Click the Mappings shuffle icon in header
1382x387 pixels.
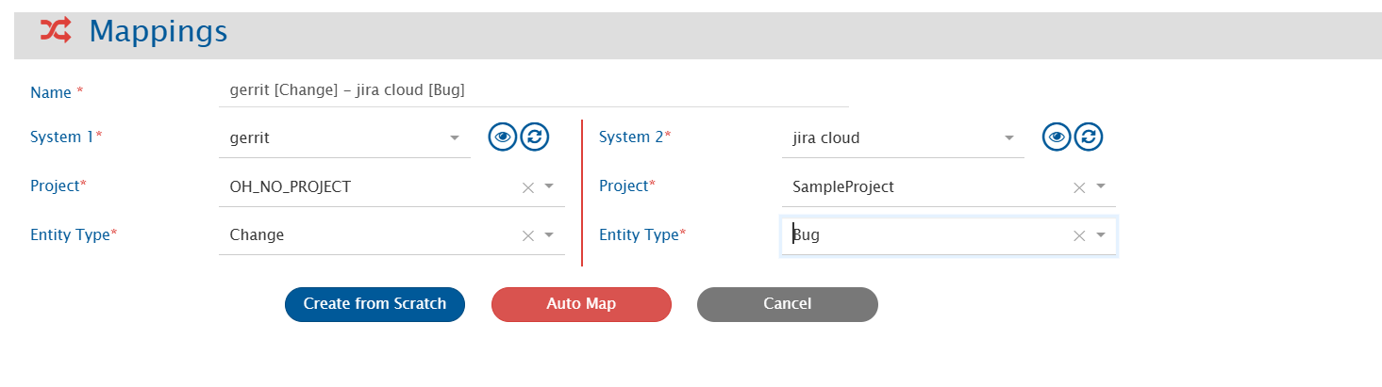coord(55,31)
